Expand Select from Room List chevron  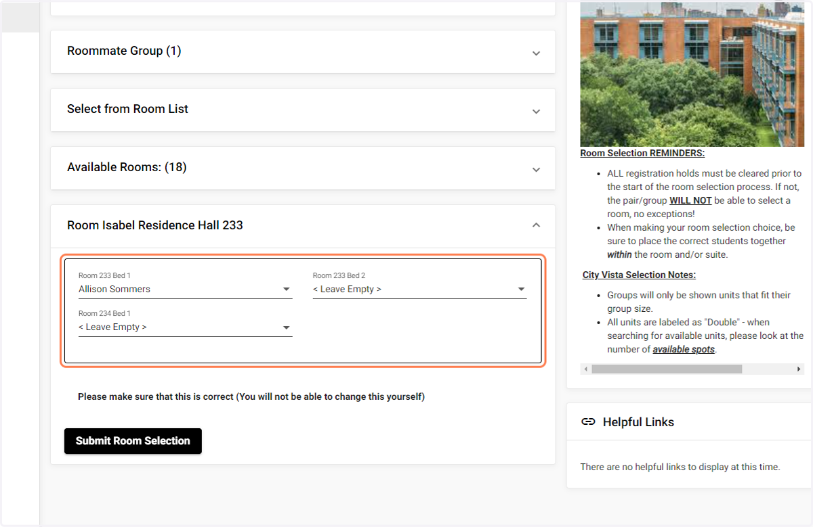(536, 111)
